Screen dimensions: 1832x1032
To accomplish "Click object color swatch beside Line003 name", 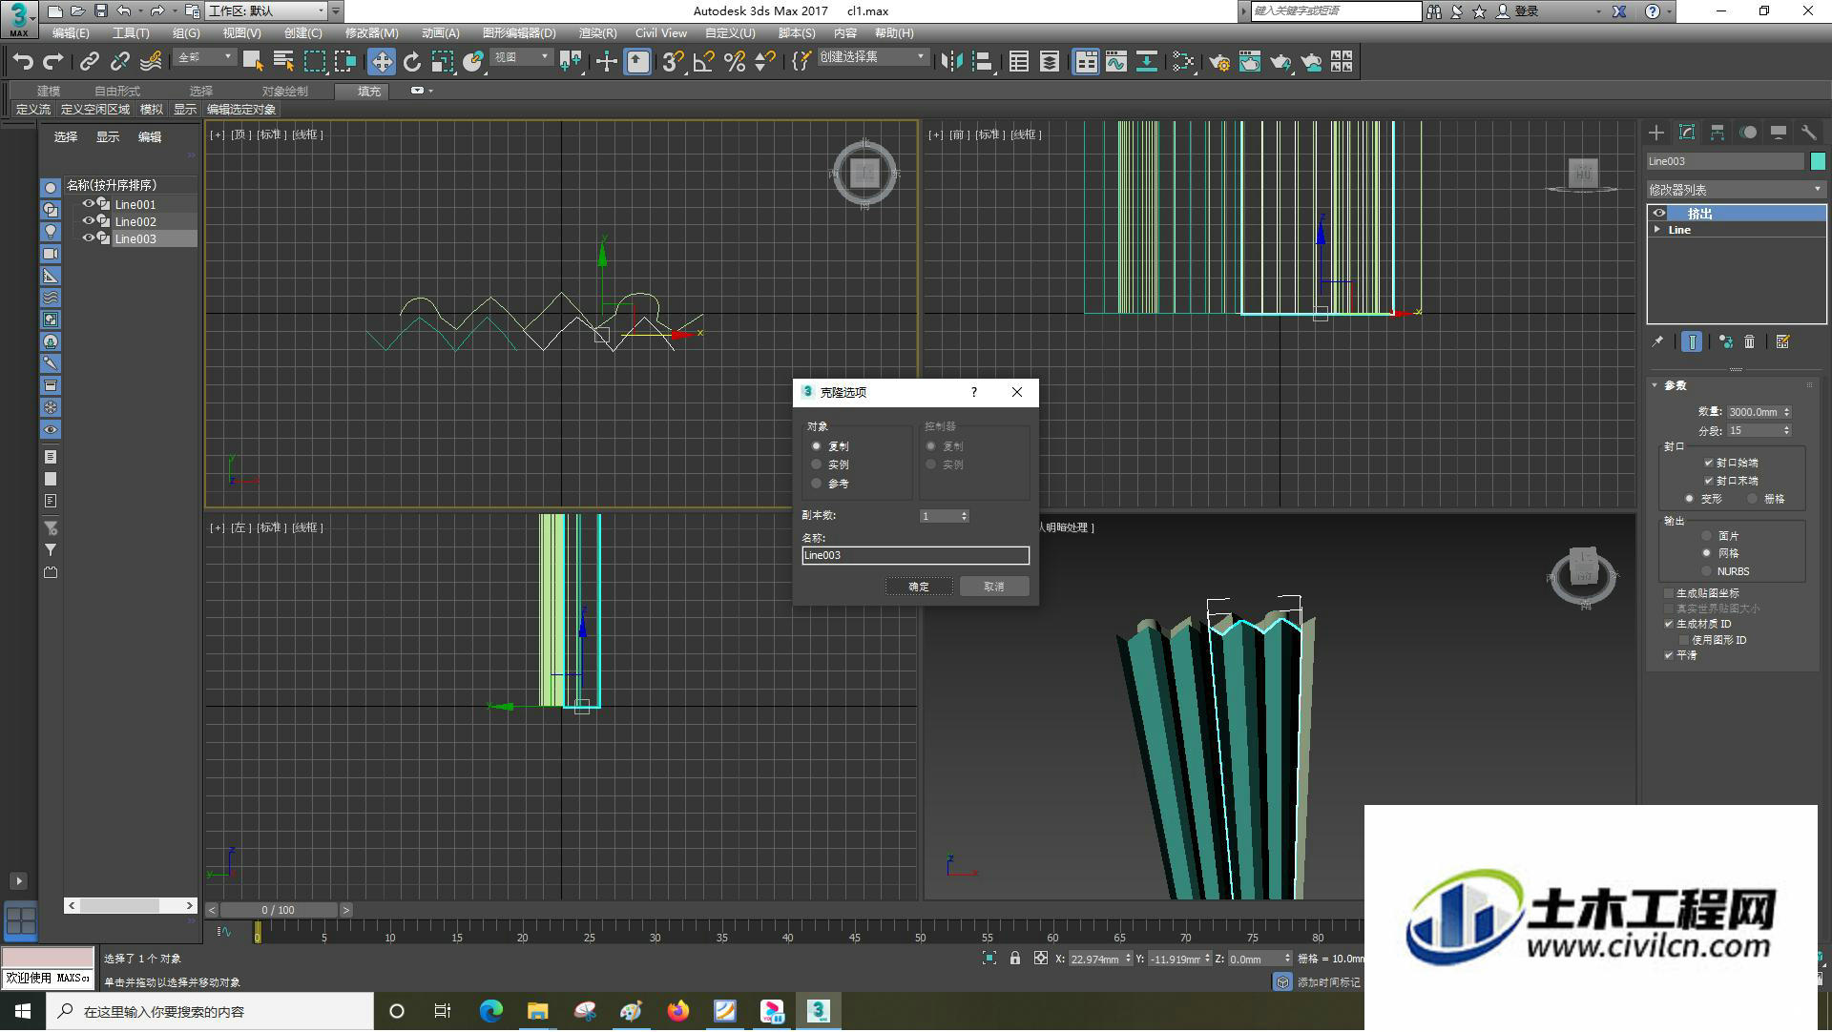I will coord(1818,162).
